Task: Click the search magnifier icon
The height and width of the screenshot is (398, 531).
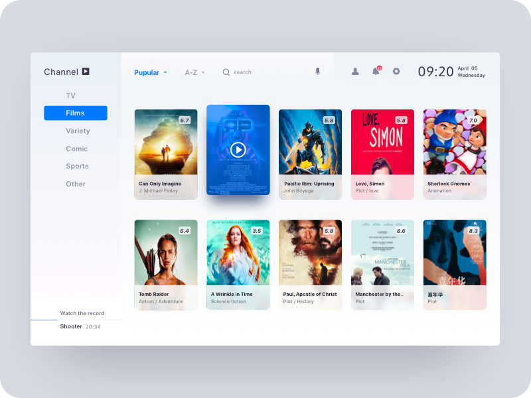Action: [226, 72]
